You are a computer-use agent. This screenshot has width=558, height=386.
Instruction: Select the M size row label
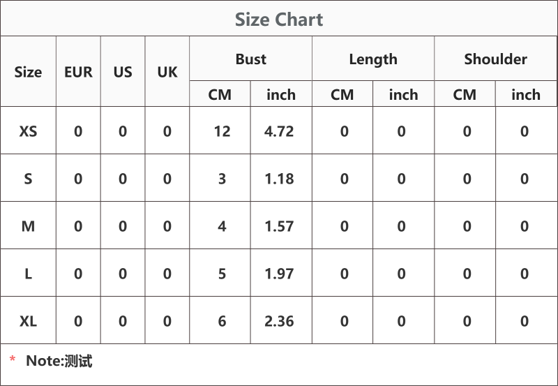tap(28, 226)
